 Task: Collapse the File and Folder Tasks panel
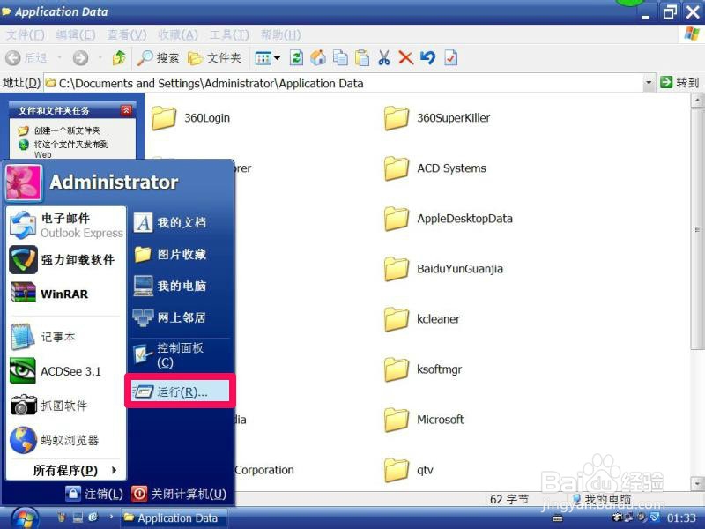[126, 110]
